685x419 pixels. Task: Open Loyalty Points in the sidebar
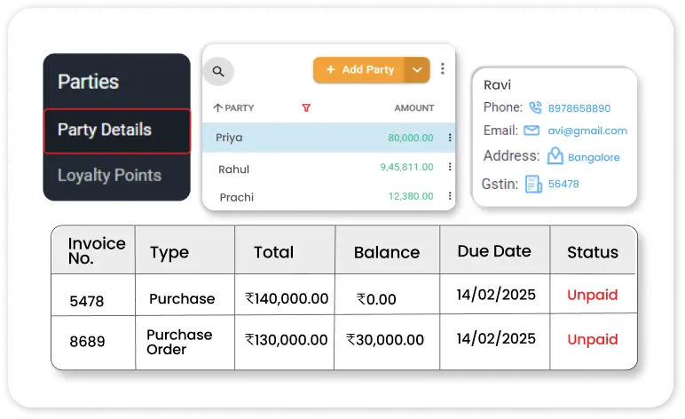(109, 175)
